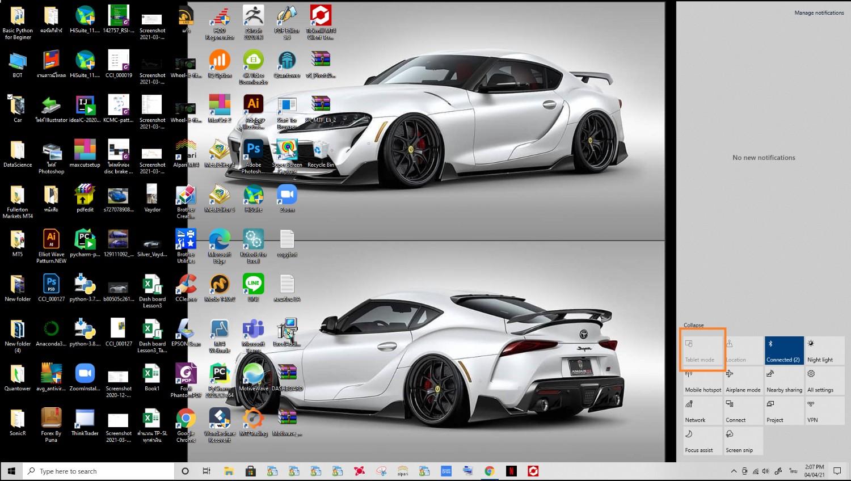The height and width of the screenshot is (481, 851).
Task: Focus the 'Type here to search' box
Action: (99, 471)
